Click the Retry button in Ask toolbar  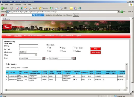76,15
